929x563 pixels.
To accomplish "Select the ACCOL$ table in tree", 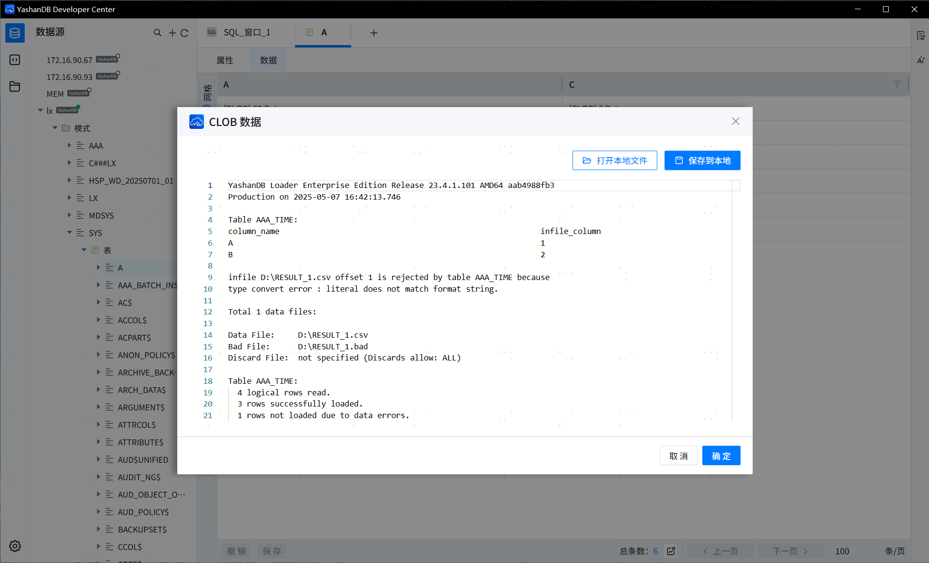I will (x=132, y=320).
